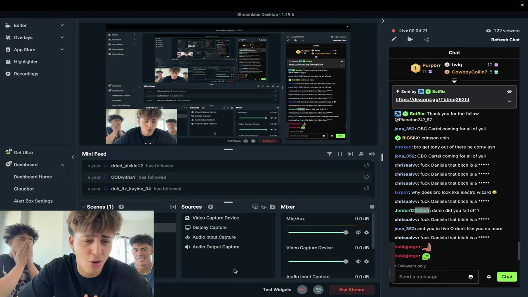Click the chat scrollbar
Viewport: 528px width, 297px height.
click(x=519, y=251)
